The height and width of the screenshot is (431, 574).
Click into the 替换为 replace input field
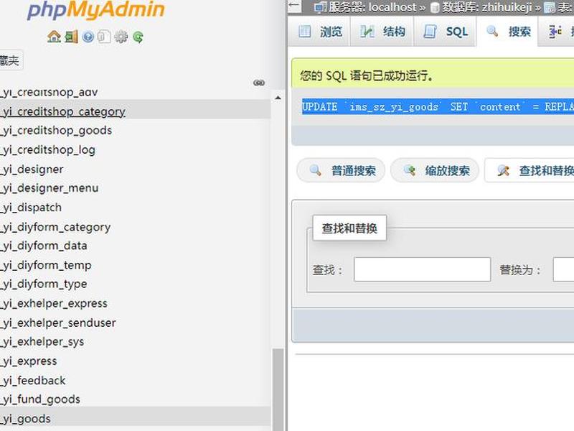point(563,269)
